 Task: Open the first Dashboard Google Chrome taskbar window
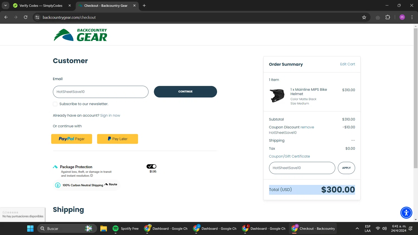[166, 229]
